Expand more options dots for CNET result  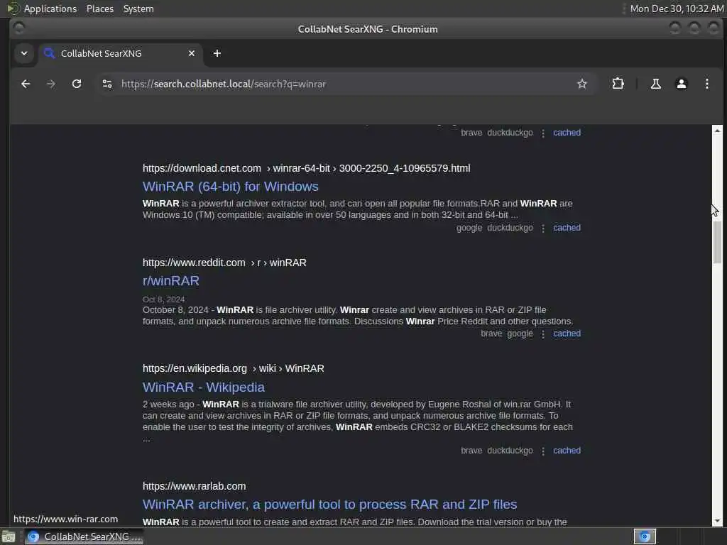543,228
